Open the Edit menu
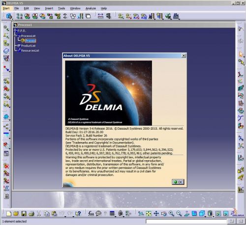 coord(26,8)
